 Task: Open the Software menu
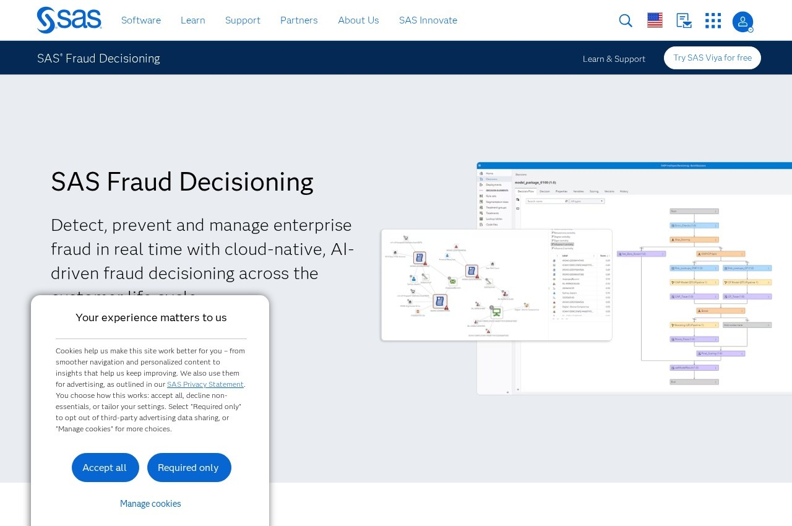coord(141,20)
